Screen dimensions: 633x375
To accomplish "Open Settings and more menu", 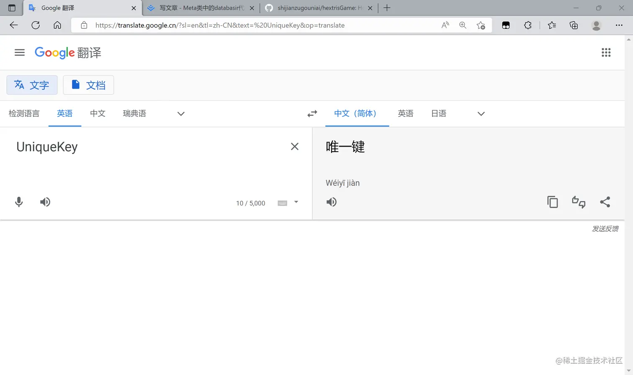I will pyautogui.click(x=619, y=25).
